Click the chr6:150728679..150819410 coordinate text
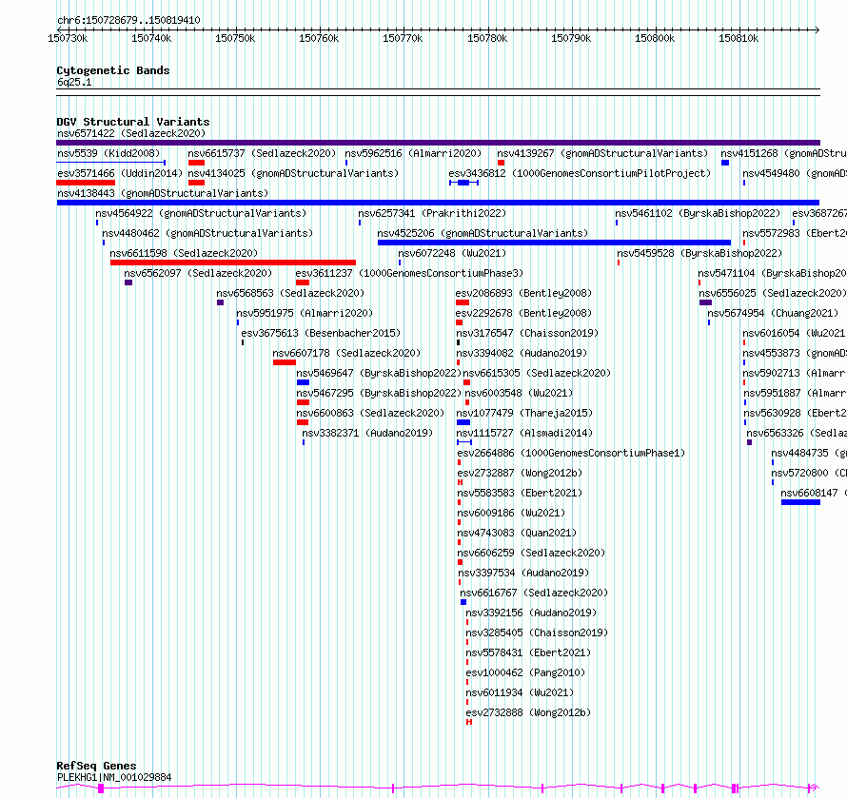847x798 pixels. (128, 20)
